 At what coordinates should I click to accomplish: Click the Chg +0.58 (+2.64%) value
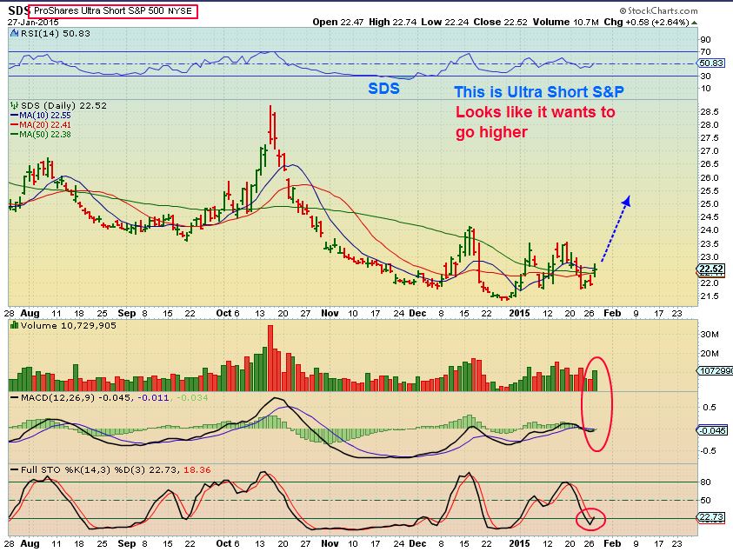point(647,22)
